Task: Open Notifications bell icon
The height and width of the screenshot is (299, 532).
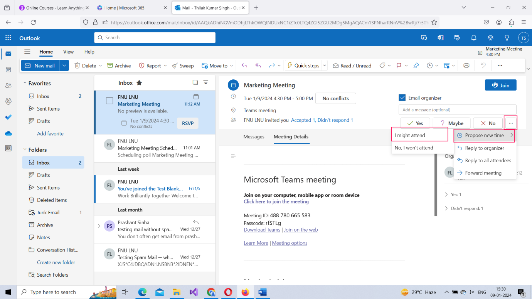Action: [474, 38]
